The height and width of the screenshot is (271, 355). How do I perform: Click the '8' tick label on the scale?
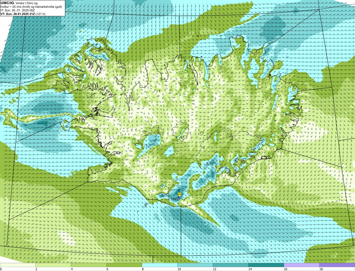143,269
